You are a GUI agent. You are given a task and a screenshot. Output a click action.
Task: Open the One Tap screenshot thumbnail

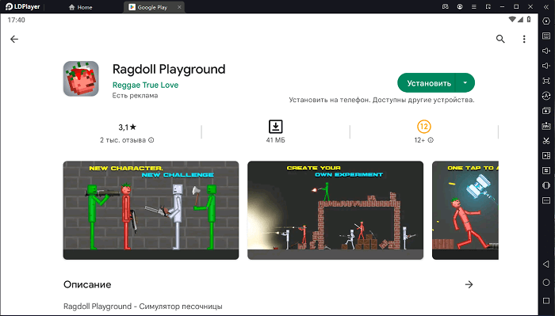[x=465, y=210]
